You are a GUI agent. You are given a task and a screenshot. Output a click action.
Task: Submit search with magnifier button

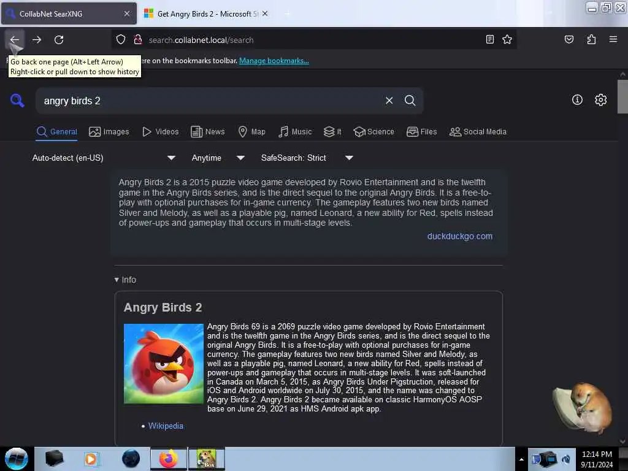410,101
